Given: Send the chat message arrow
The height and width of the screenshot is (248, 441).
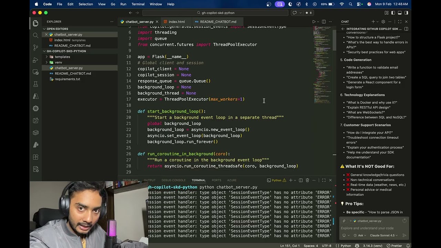Looking at the screenshot, I should click(x=404, y=236).
